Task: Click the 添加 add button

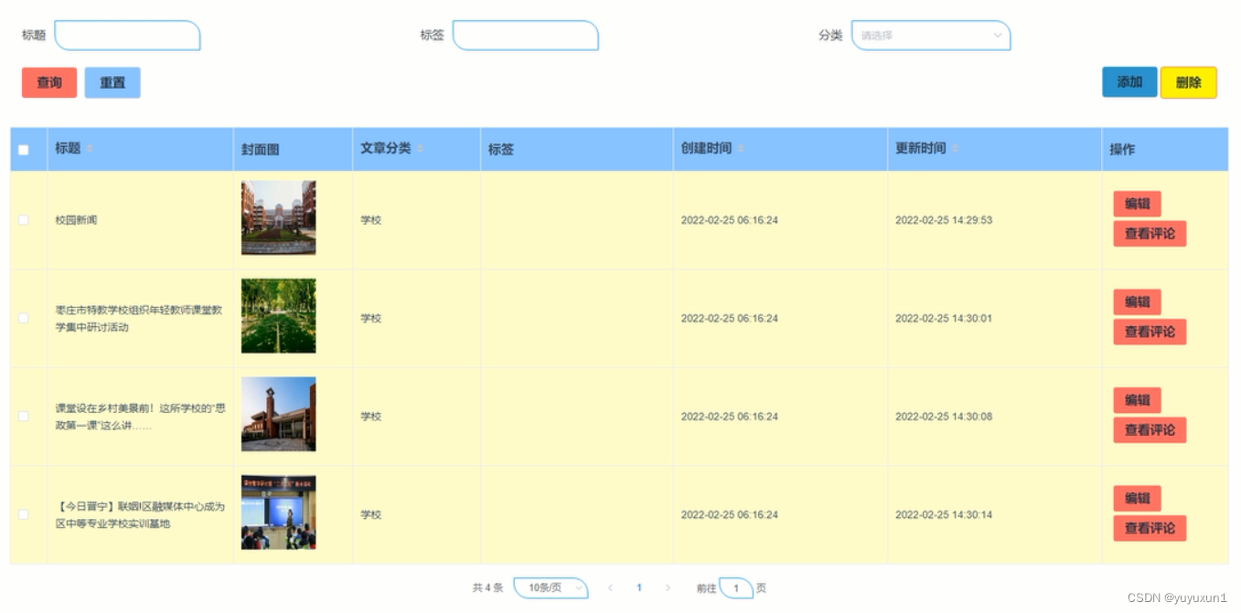Action: [x=1129, y=81]
